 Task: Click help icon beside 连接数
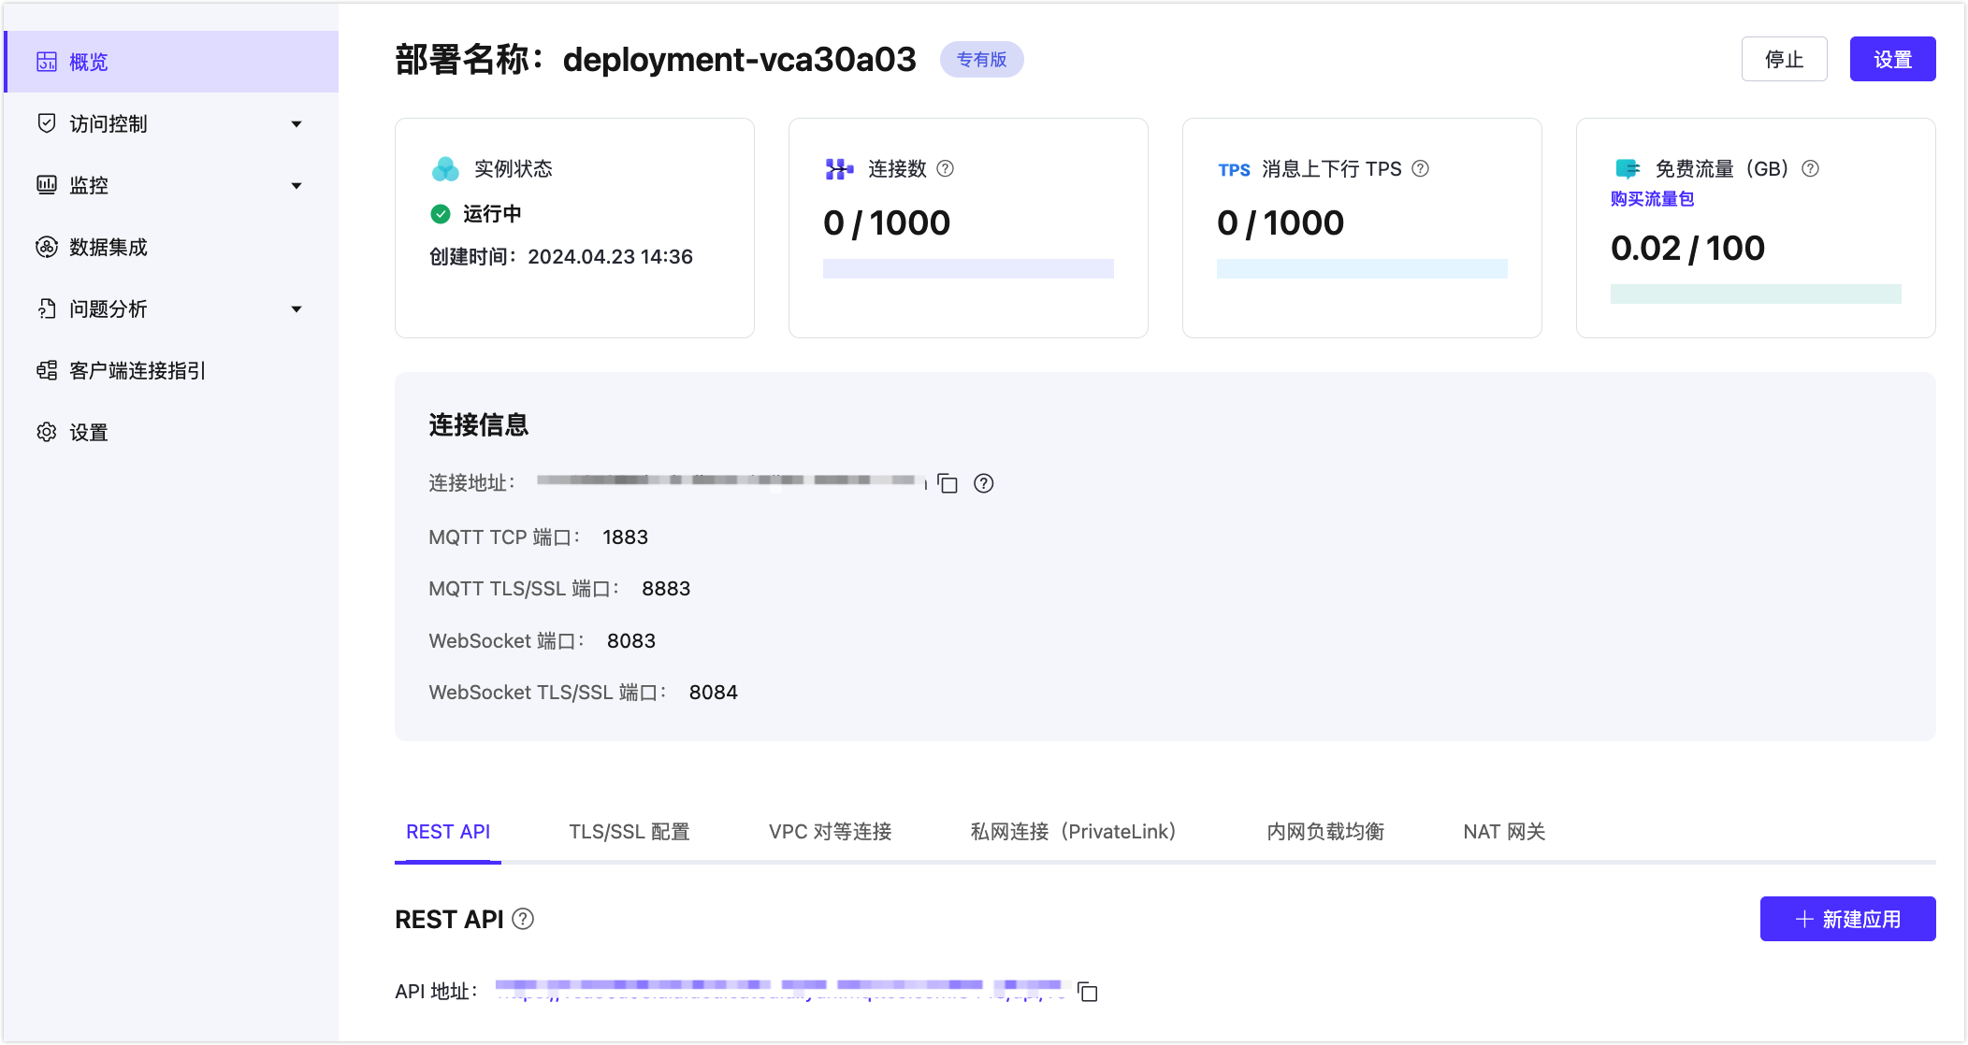[x=945, y=168]
